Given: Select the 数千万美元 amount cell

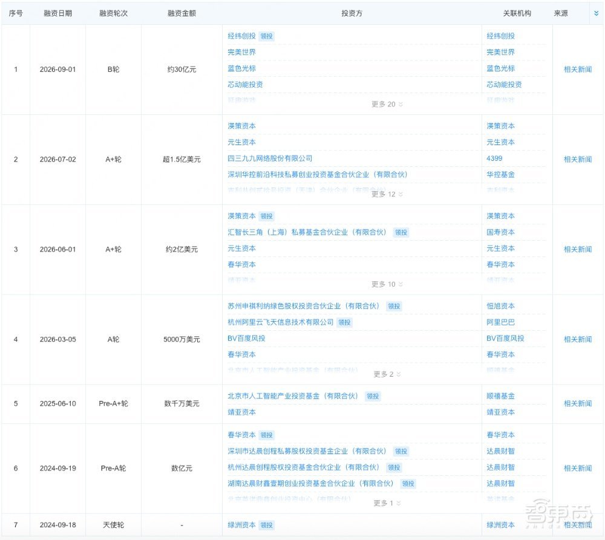Looking at the screenshot, I should [x=181, y=403].
